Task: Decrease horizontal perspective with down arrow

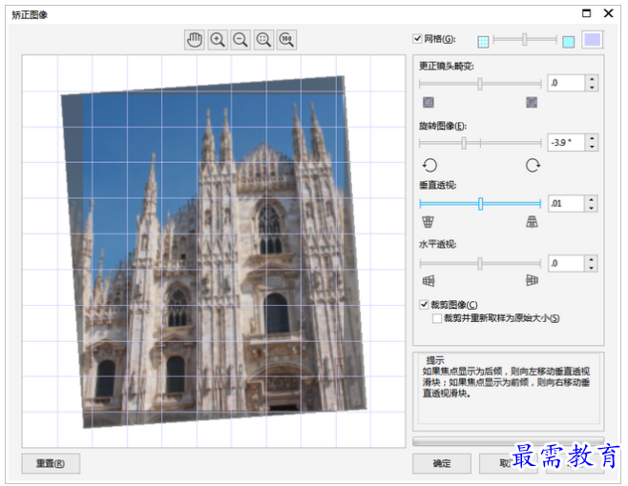Action: [592, 267]
